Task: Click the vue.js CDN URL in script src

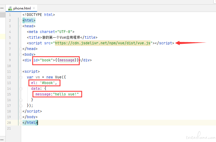Action: [103, 43]
